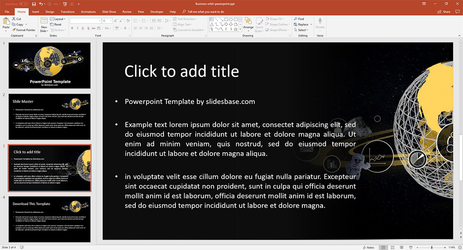Click the Find search icon
Viewport: 463px width, 250px height.
296,19
